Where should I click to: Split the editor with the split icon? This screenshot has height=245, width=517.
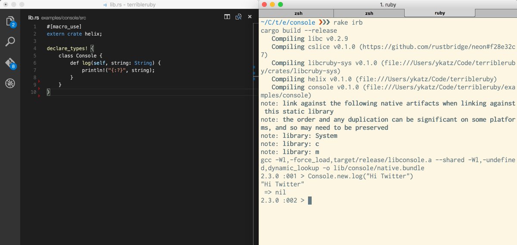click(227, 17)
